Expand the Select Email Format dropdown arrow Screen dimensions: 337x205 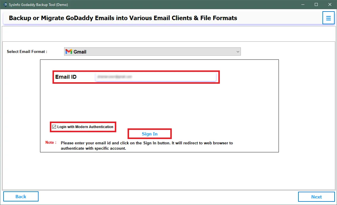point(238,52)
